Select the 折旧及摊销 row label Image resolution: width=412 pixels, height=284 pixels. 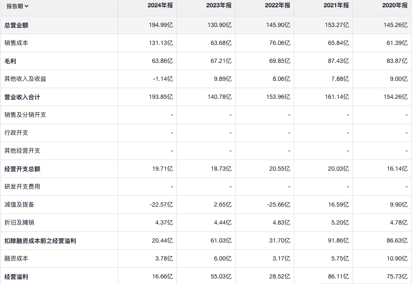click(19, 223)
